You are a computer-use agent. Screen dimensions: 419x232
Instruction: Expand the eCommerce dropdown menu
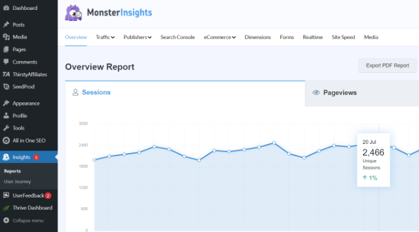click(219, 37)
